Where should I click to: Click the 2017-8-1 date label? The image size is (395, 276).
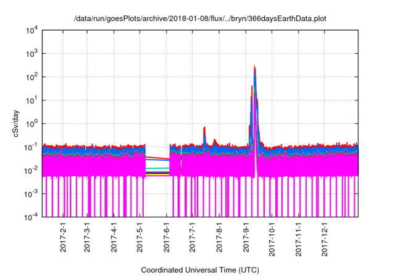coord(219,237)
